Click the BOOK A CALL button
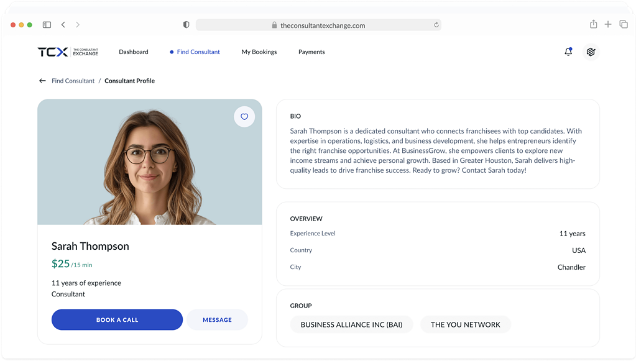This screenshot has height=361, width=636. pyautogui.click(x=118, y=319)
